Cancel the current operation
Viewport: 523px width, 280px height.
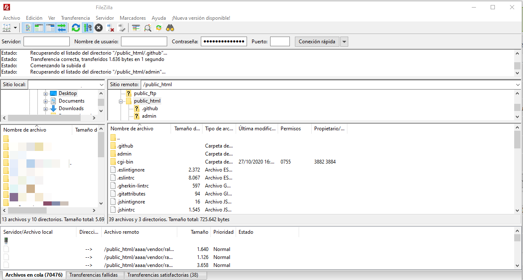click(99, 28)
